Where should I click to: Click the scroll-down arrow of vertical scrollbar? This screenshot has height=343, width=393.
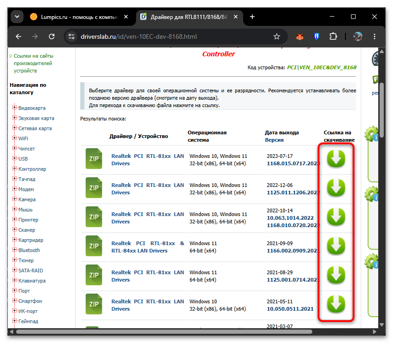pos(381,325)
